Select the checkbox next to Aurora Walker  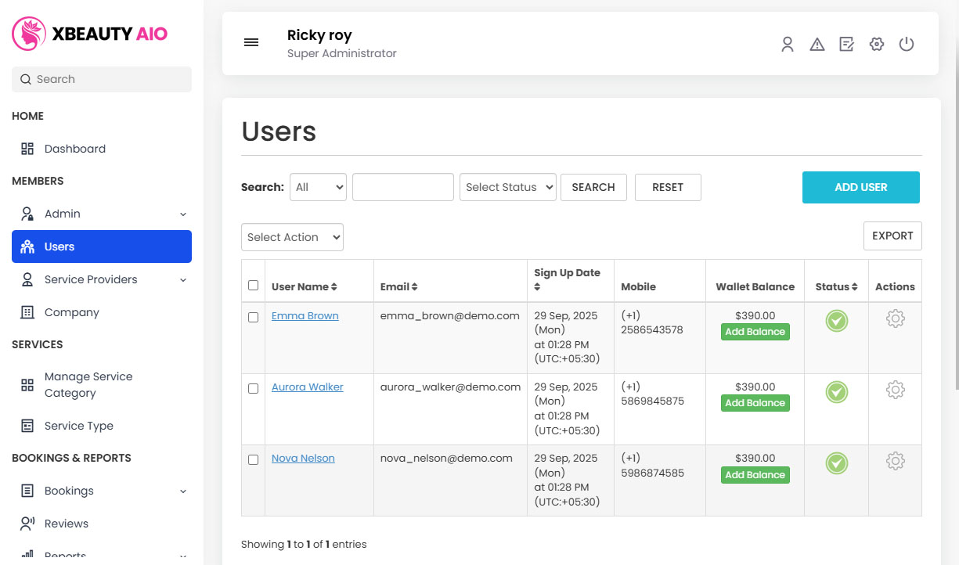[x=253, y=388]
